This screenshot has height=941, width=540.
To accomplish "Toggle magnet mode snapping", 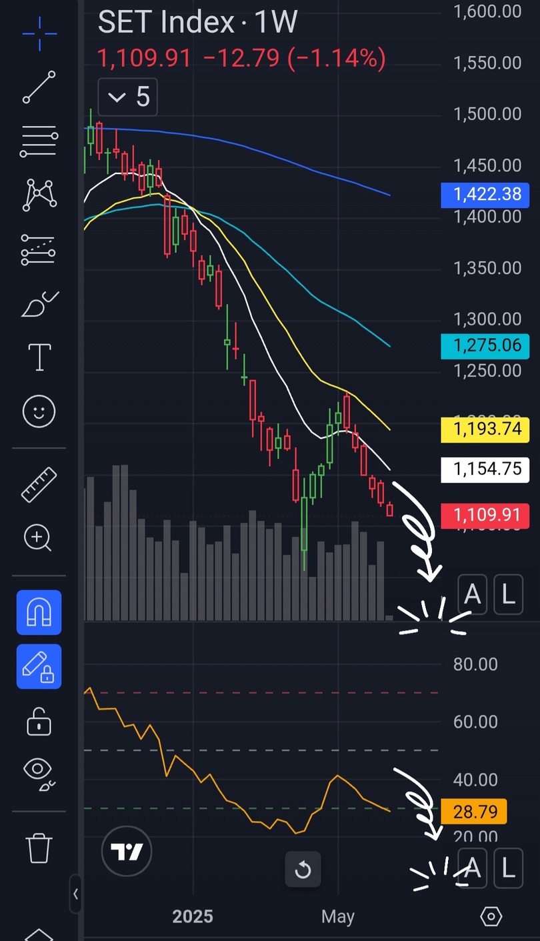I will 39,612.
